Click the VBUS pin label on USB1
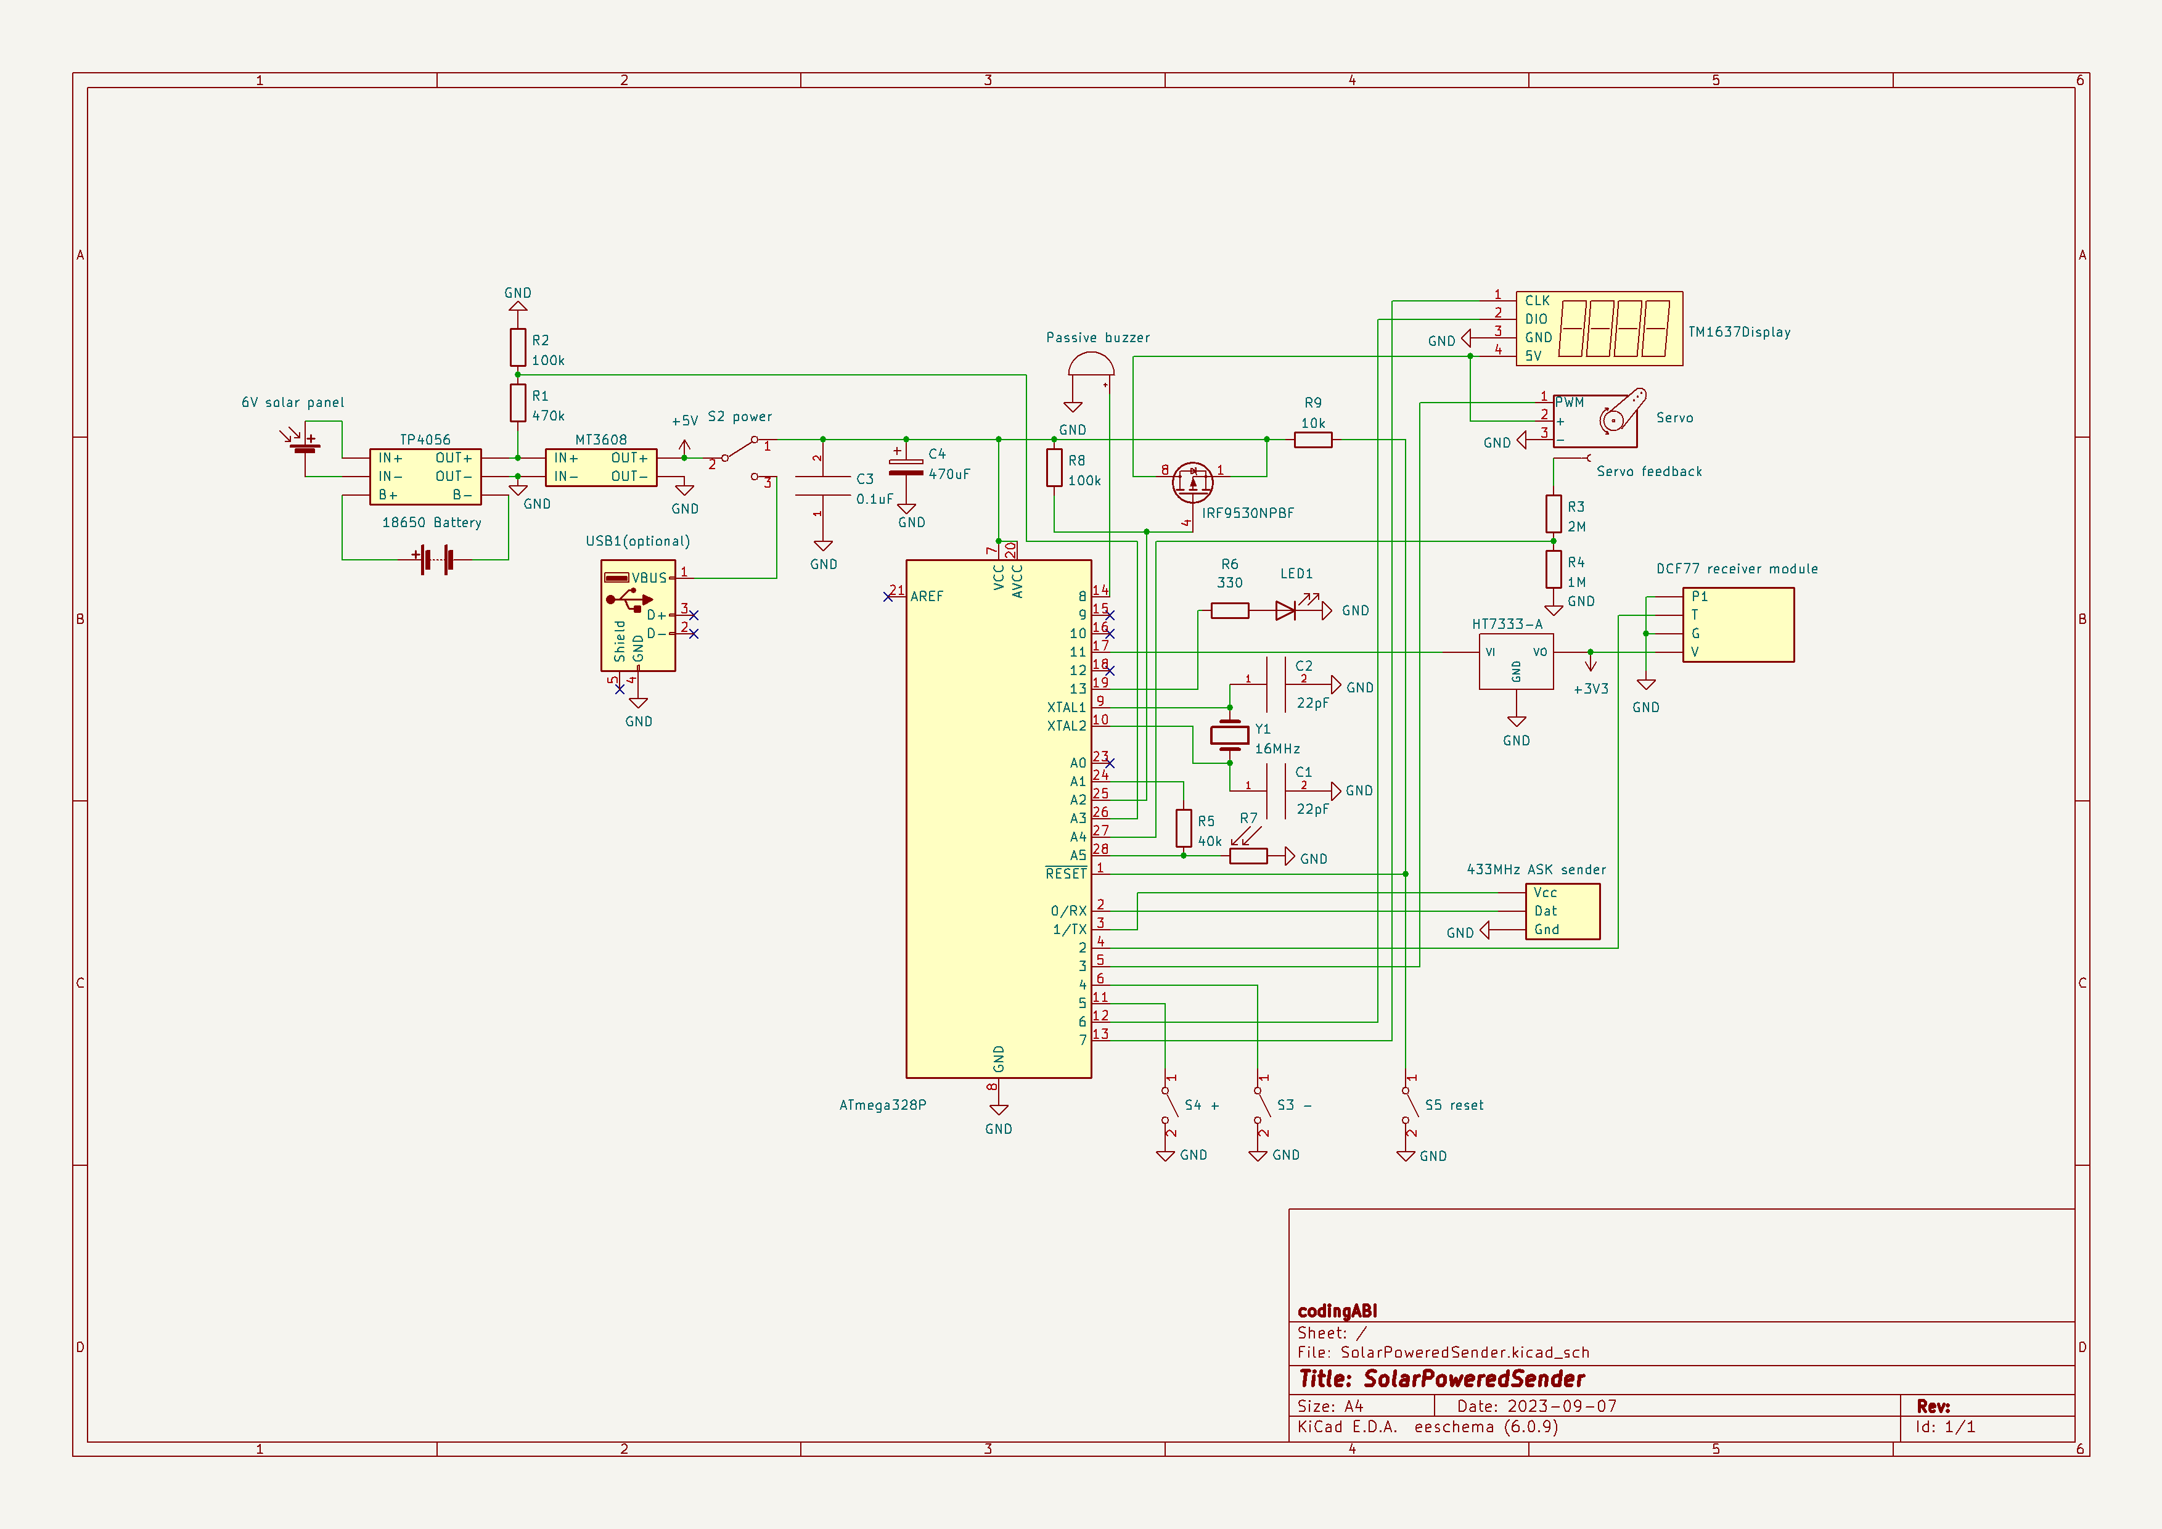This screenshot has height=1529, width=2162. (x=649, y=578)
